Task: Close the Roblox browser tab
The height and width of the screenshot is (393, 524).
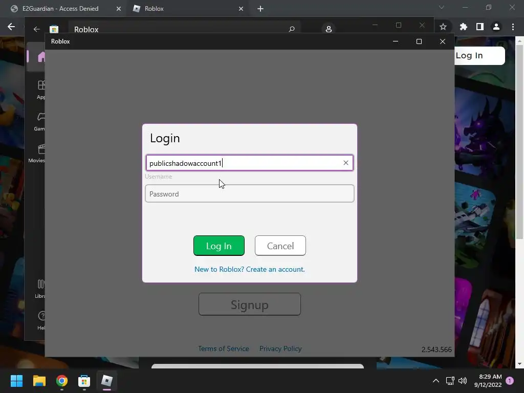Action: 241,9
